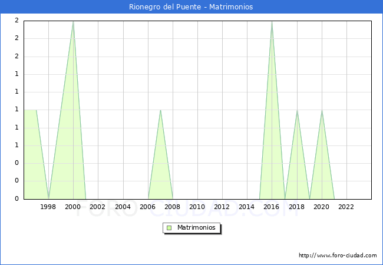Click the flat plateau at the chart's left start

(30, 110)
